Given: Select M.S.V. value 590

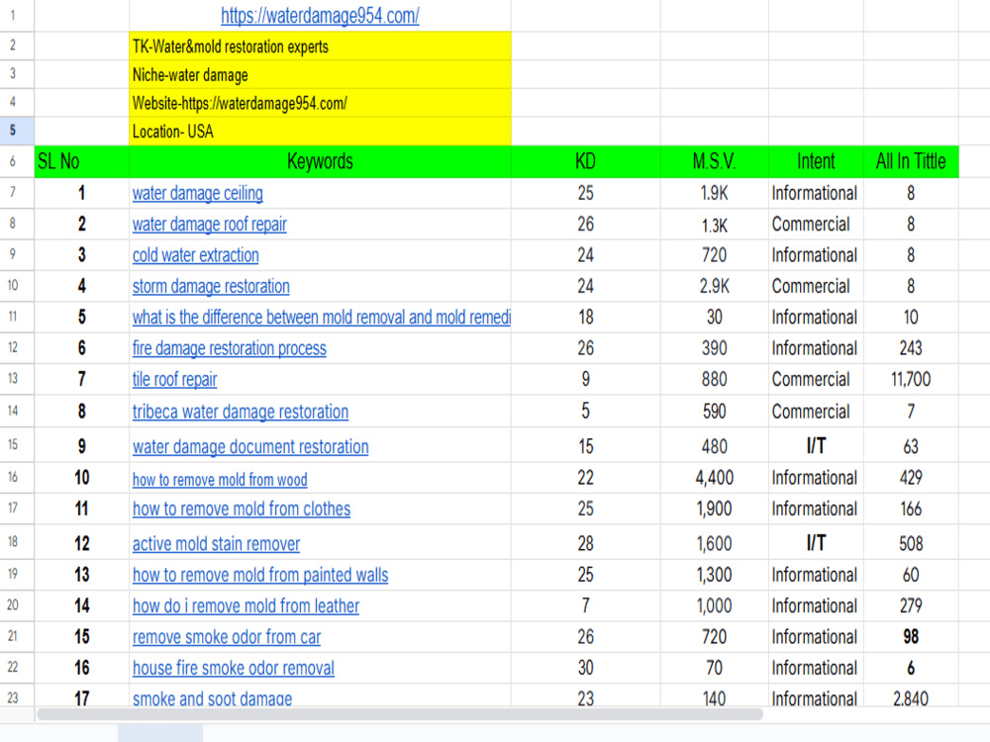Looking at the screenshot, I should (714, 412).
